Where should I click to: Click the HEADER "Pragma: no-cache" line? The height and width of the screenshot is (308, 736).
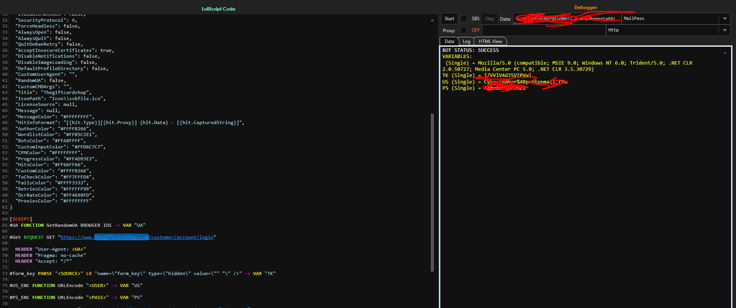[50, 255]
